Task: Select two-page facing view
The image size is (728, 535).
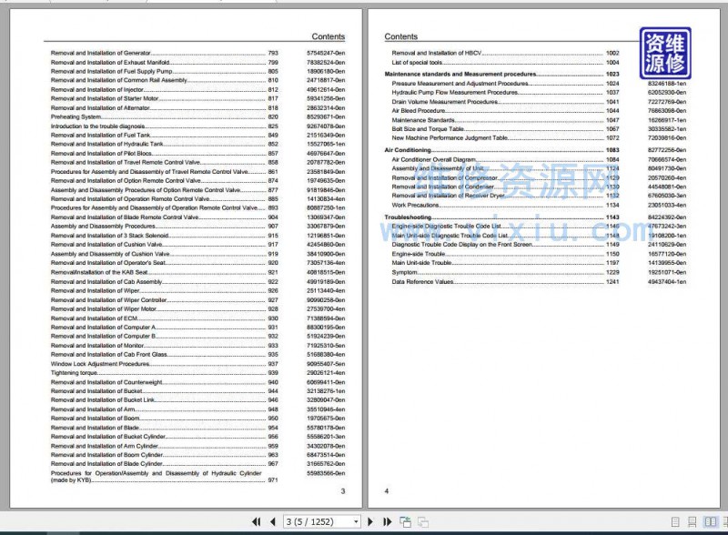Action: pyautogui.click(x=710, y=522)
